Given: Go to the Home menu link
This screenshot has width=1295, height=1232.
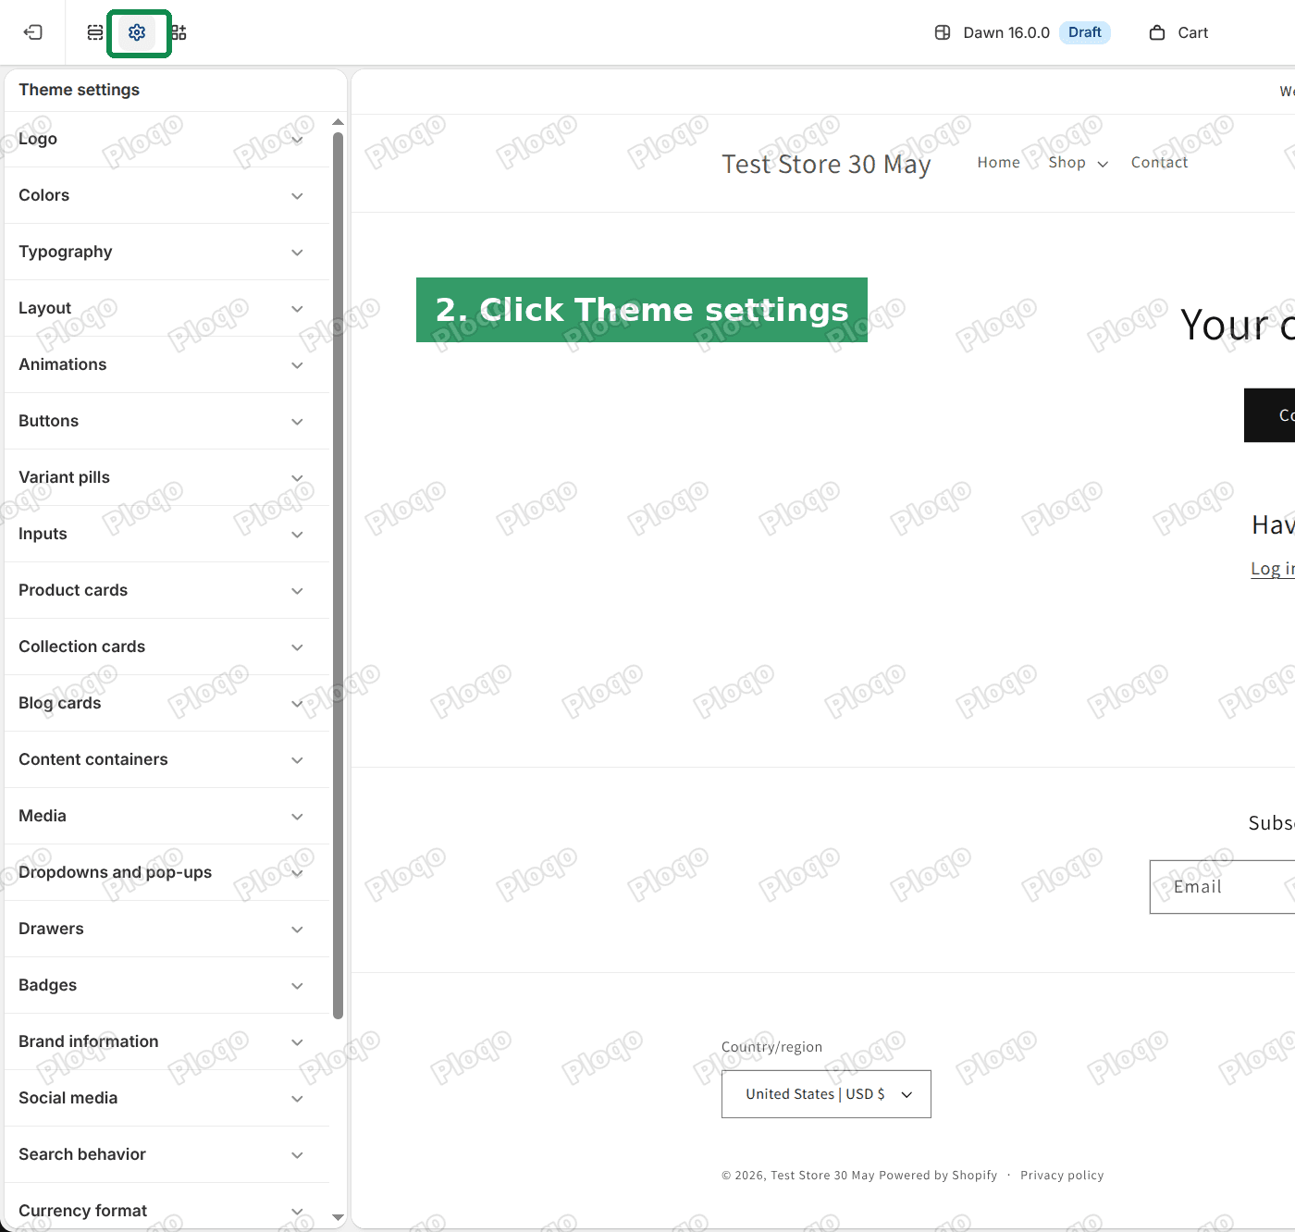Looking at the screenshot, I should click(x=998, y=163).
